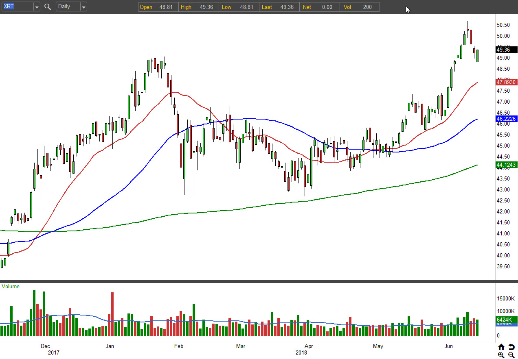Click the High 49.36 quote value
Image resolution: width=518 pixels, height=359 pixels.
point(206,7)
